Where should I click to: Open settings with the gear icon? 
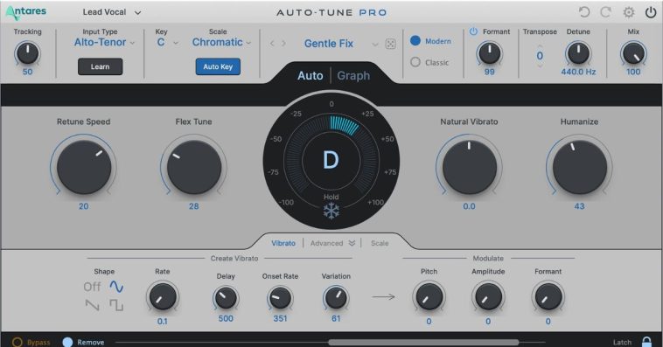click(x=629, y=12)
